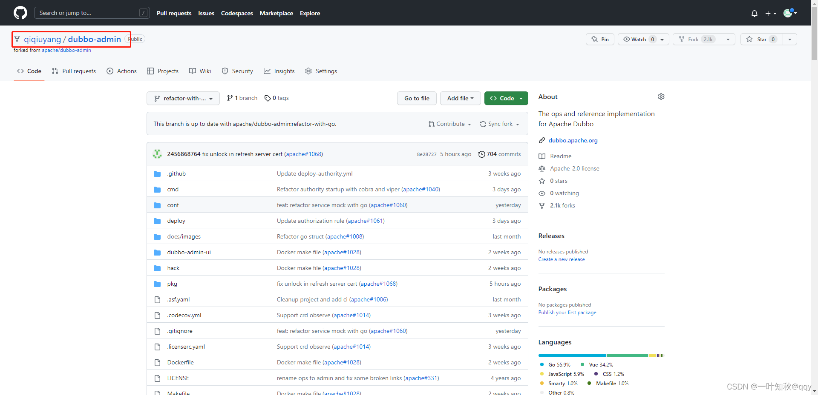Screen dimensions: 818x395
Task: Open the .asf.yaml file icon
Action: pos(157,300)
